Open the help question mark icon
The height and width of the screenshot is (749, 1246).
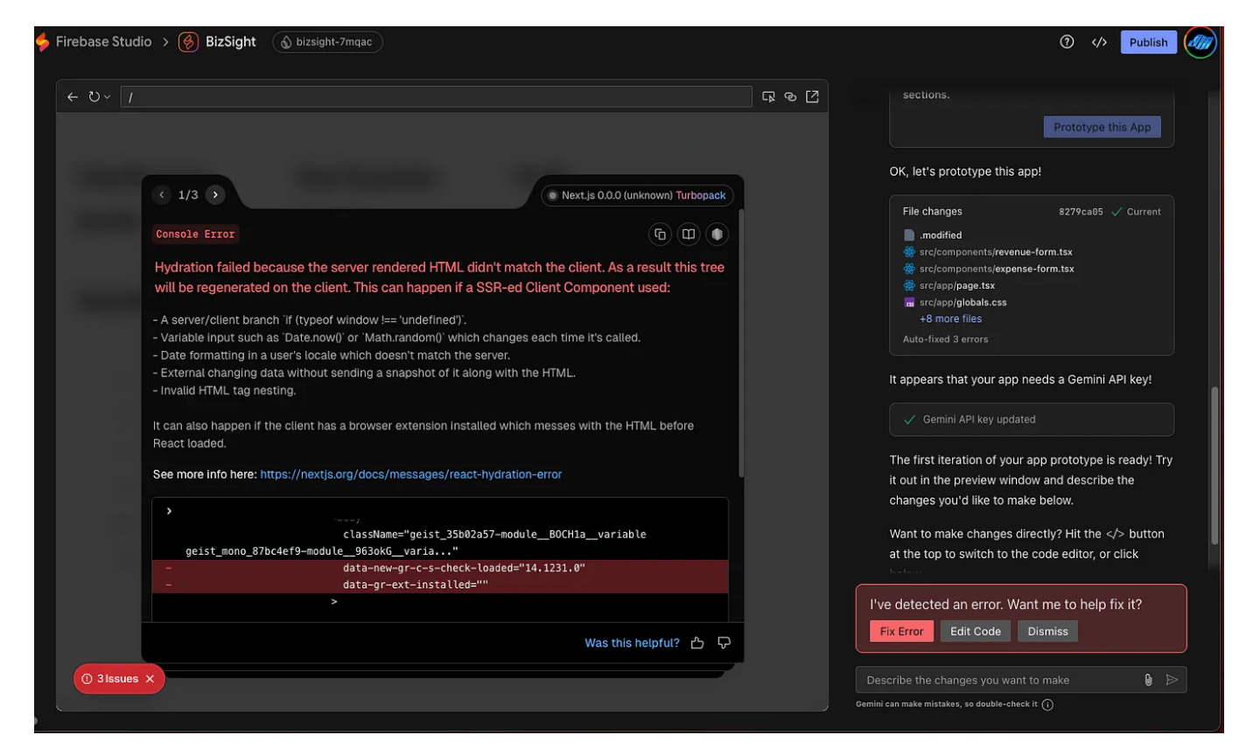click(1067, 42)
